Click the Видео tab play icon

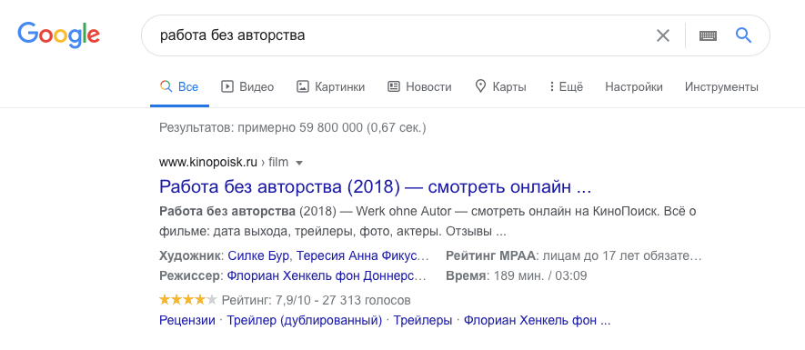pos(226,86)
